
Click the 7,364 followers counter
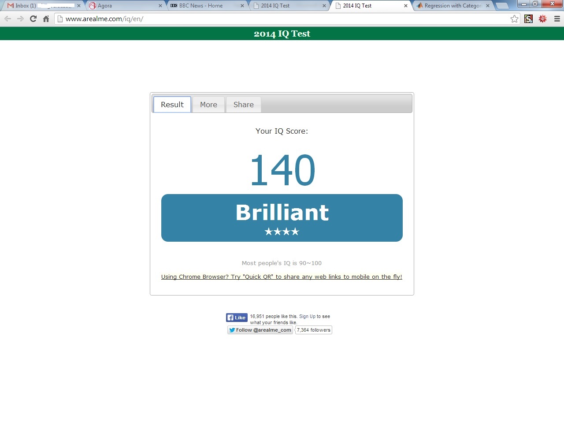[x=313, y=330]
